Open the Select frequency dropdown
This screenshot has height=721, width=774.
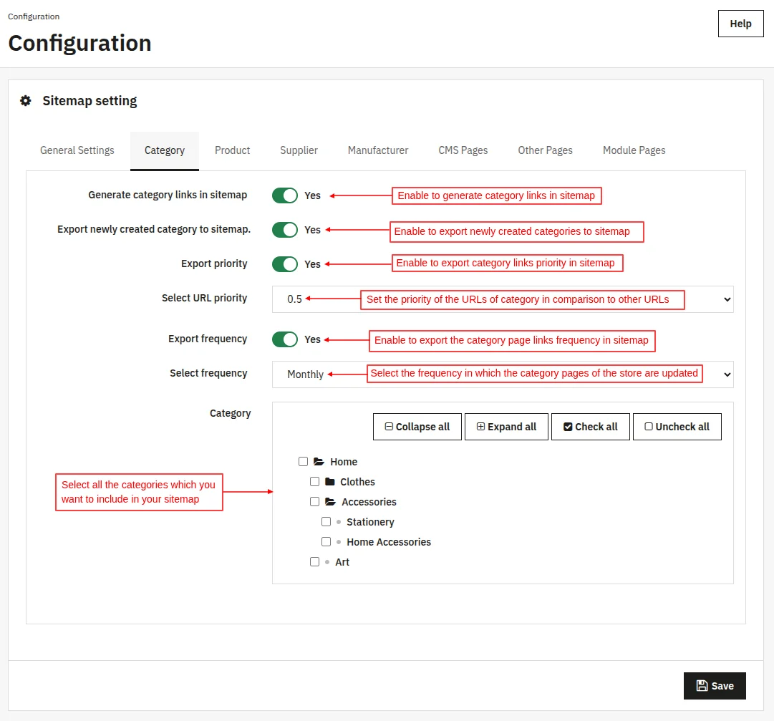pos(503,374)
